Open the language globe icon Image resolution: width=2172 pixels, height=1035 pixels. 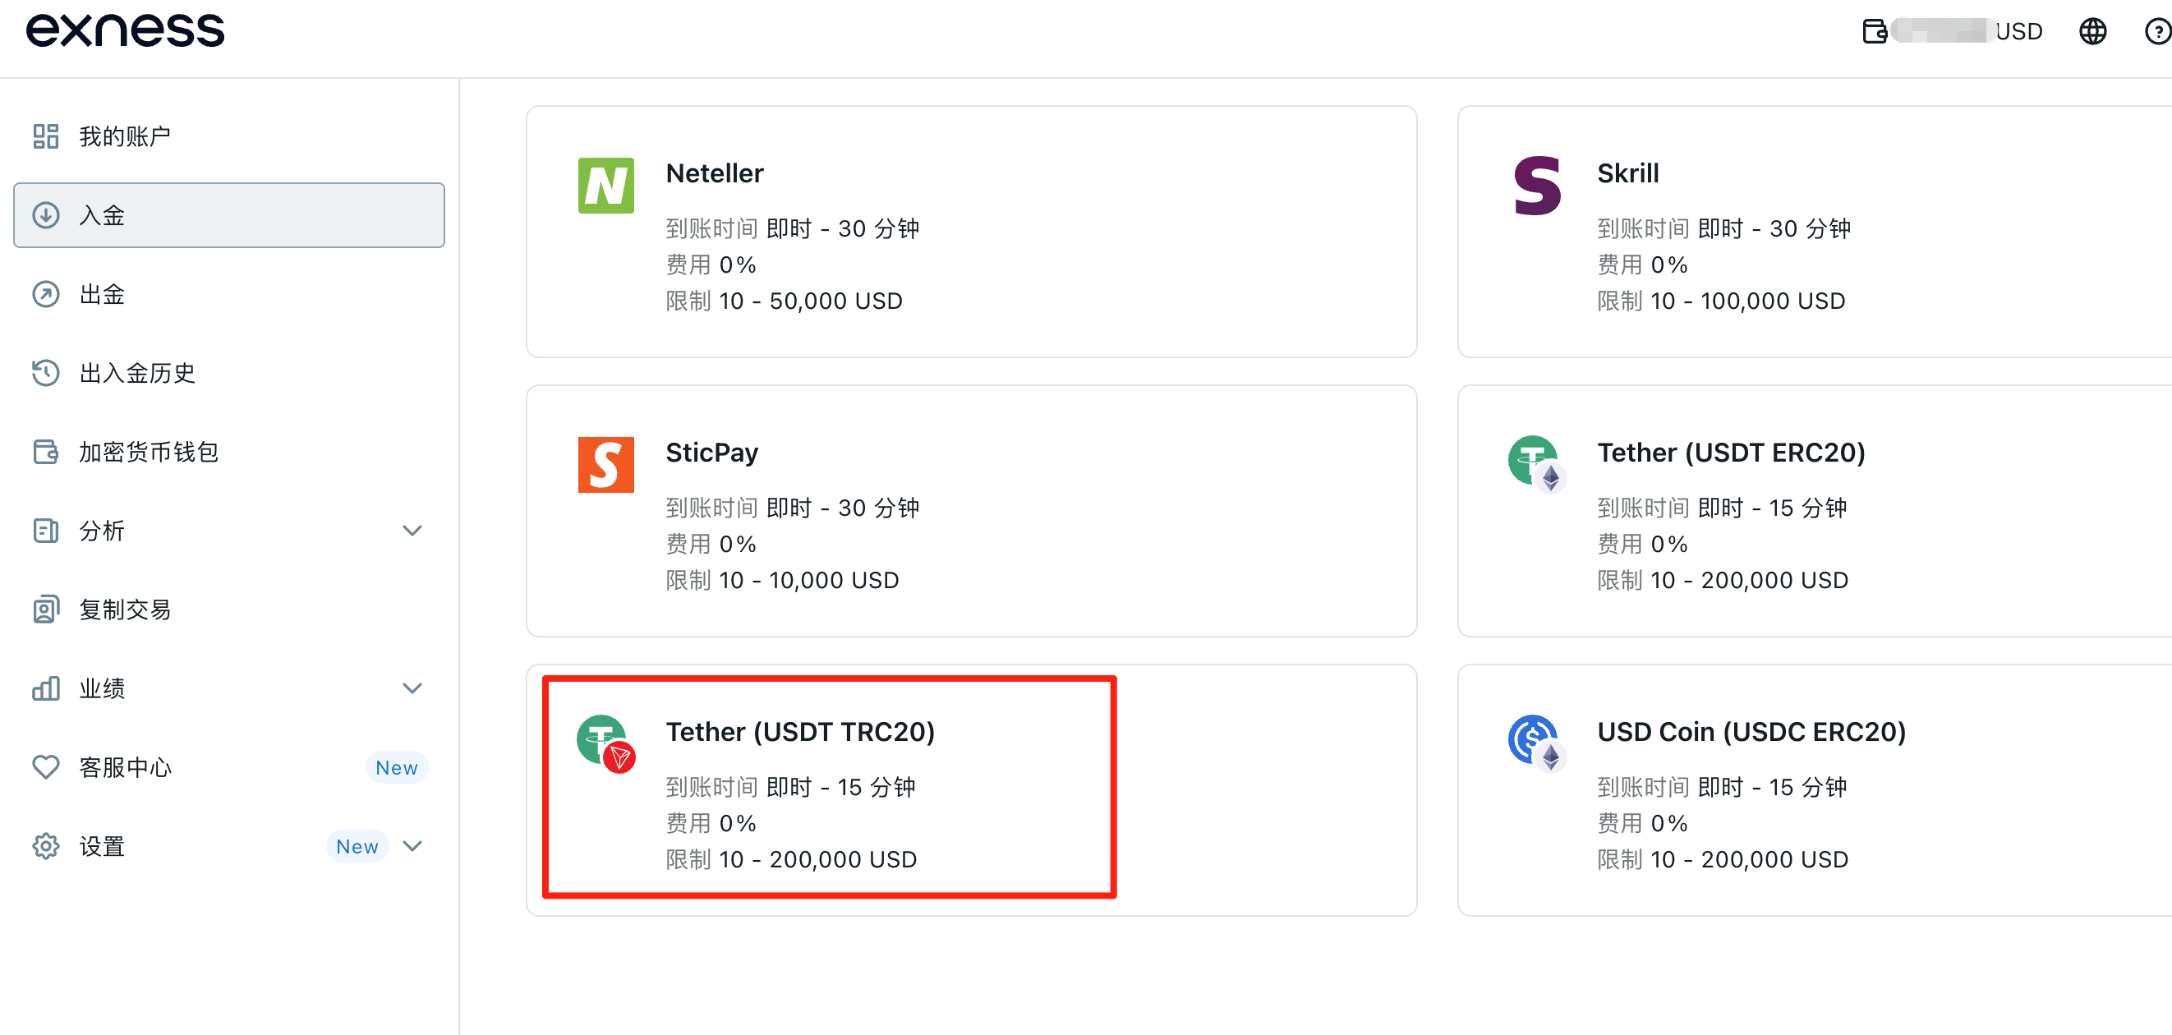coord(2091,31)
